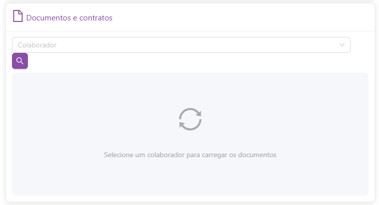Trigger the lookup with the magnifier icon
Screen dimensions: 379x205
(x=20, y=61)
